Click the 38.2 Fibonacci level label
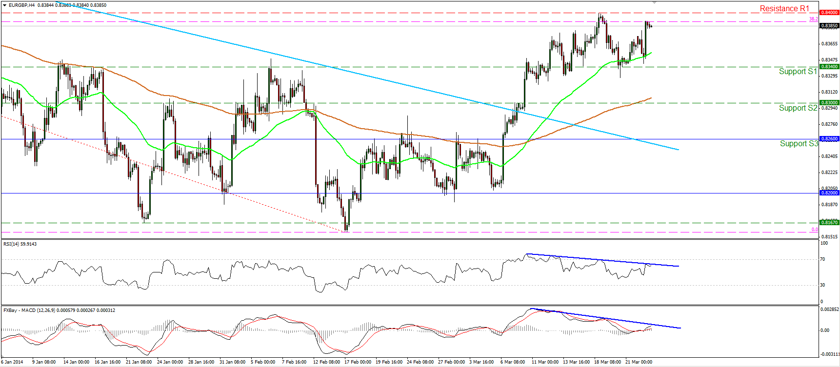840x367 pixels. pyautogui.click(x=814, y=19)
